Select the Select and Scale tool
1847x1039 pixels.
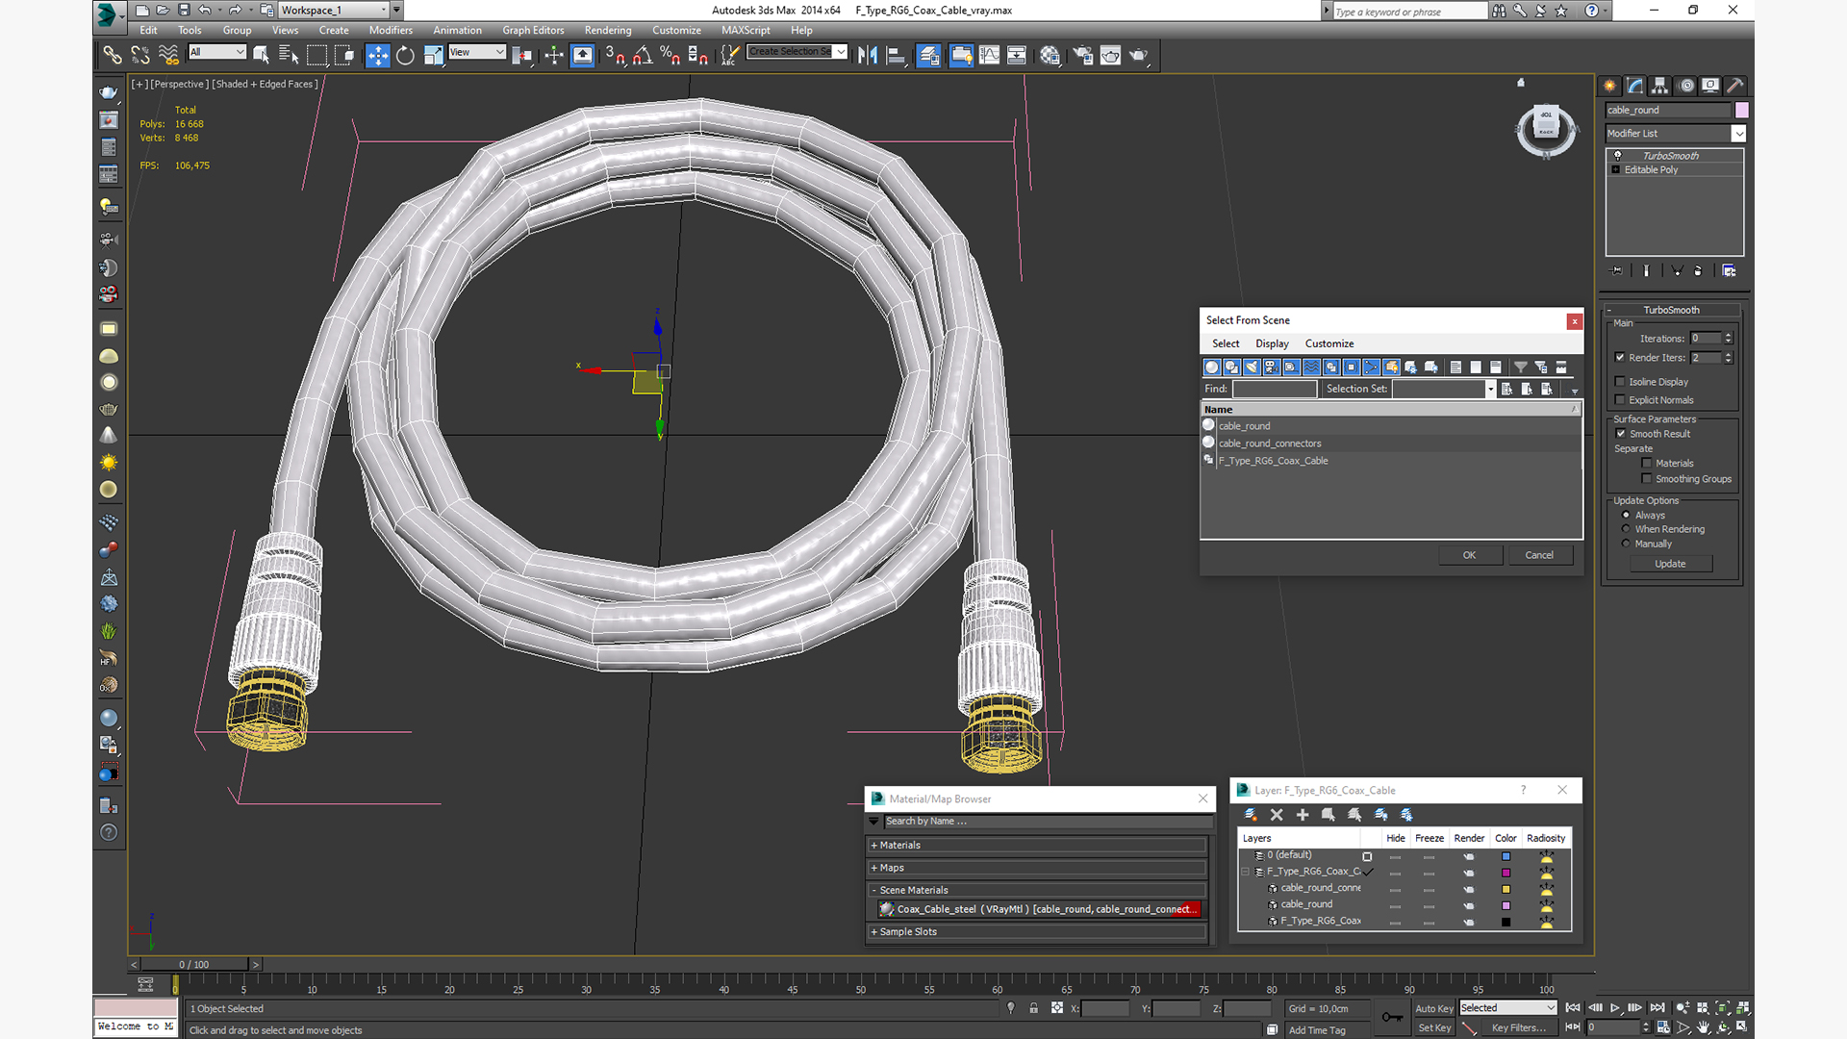tap(433, 56)
